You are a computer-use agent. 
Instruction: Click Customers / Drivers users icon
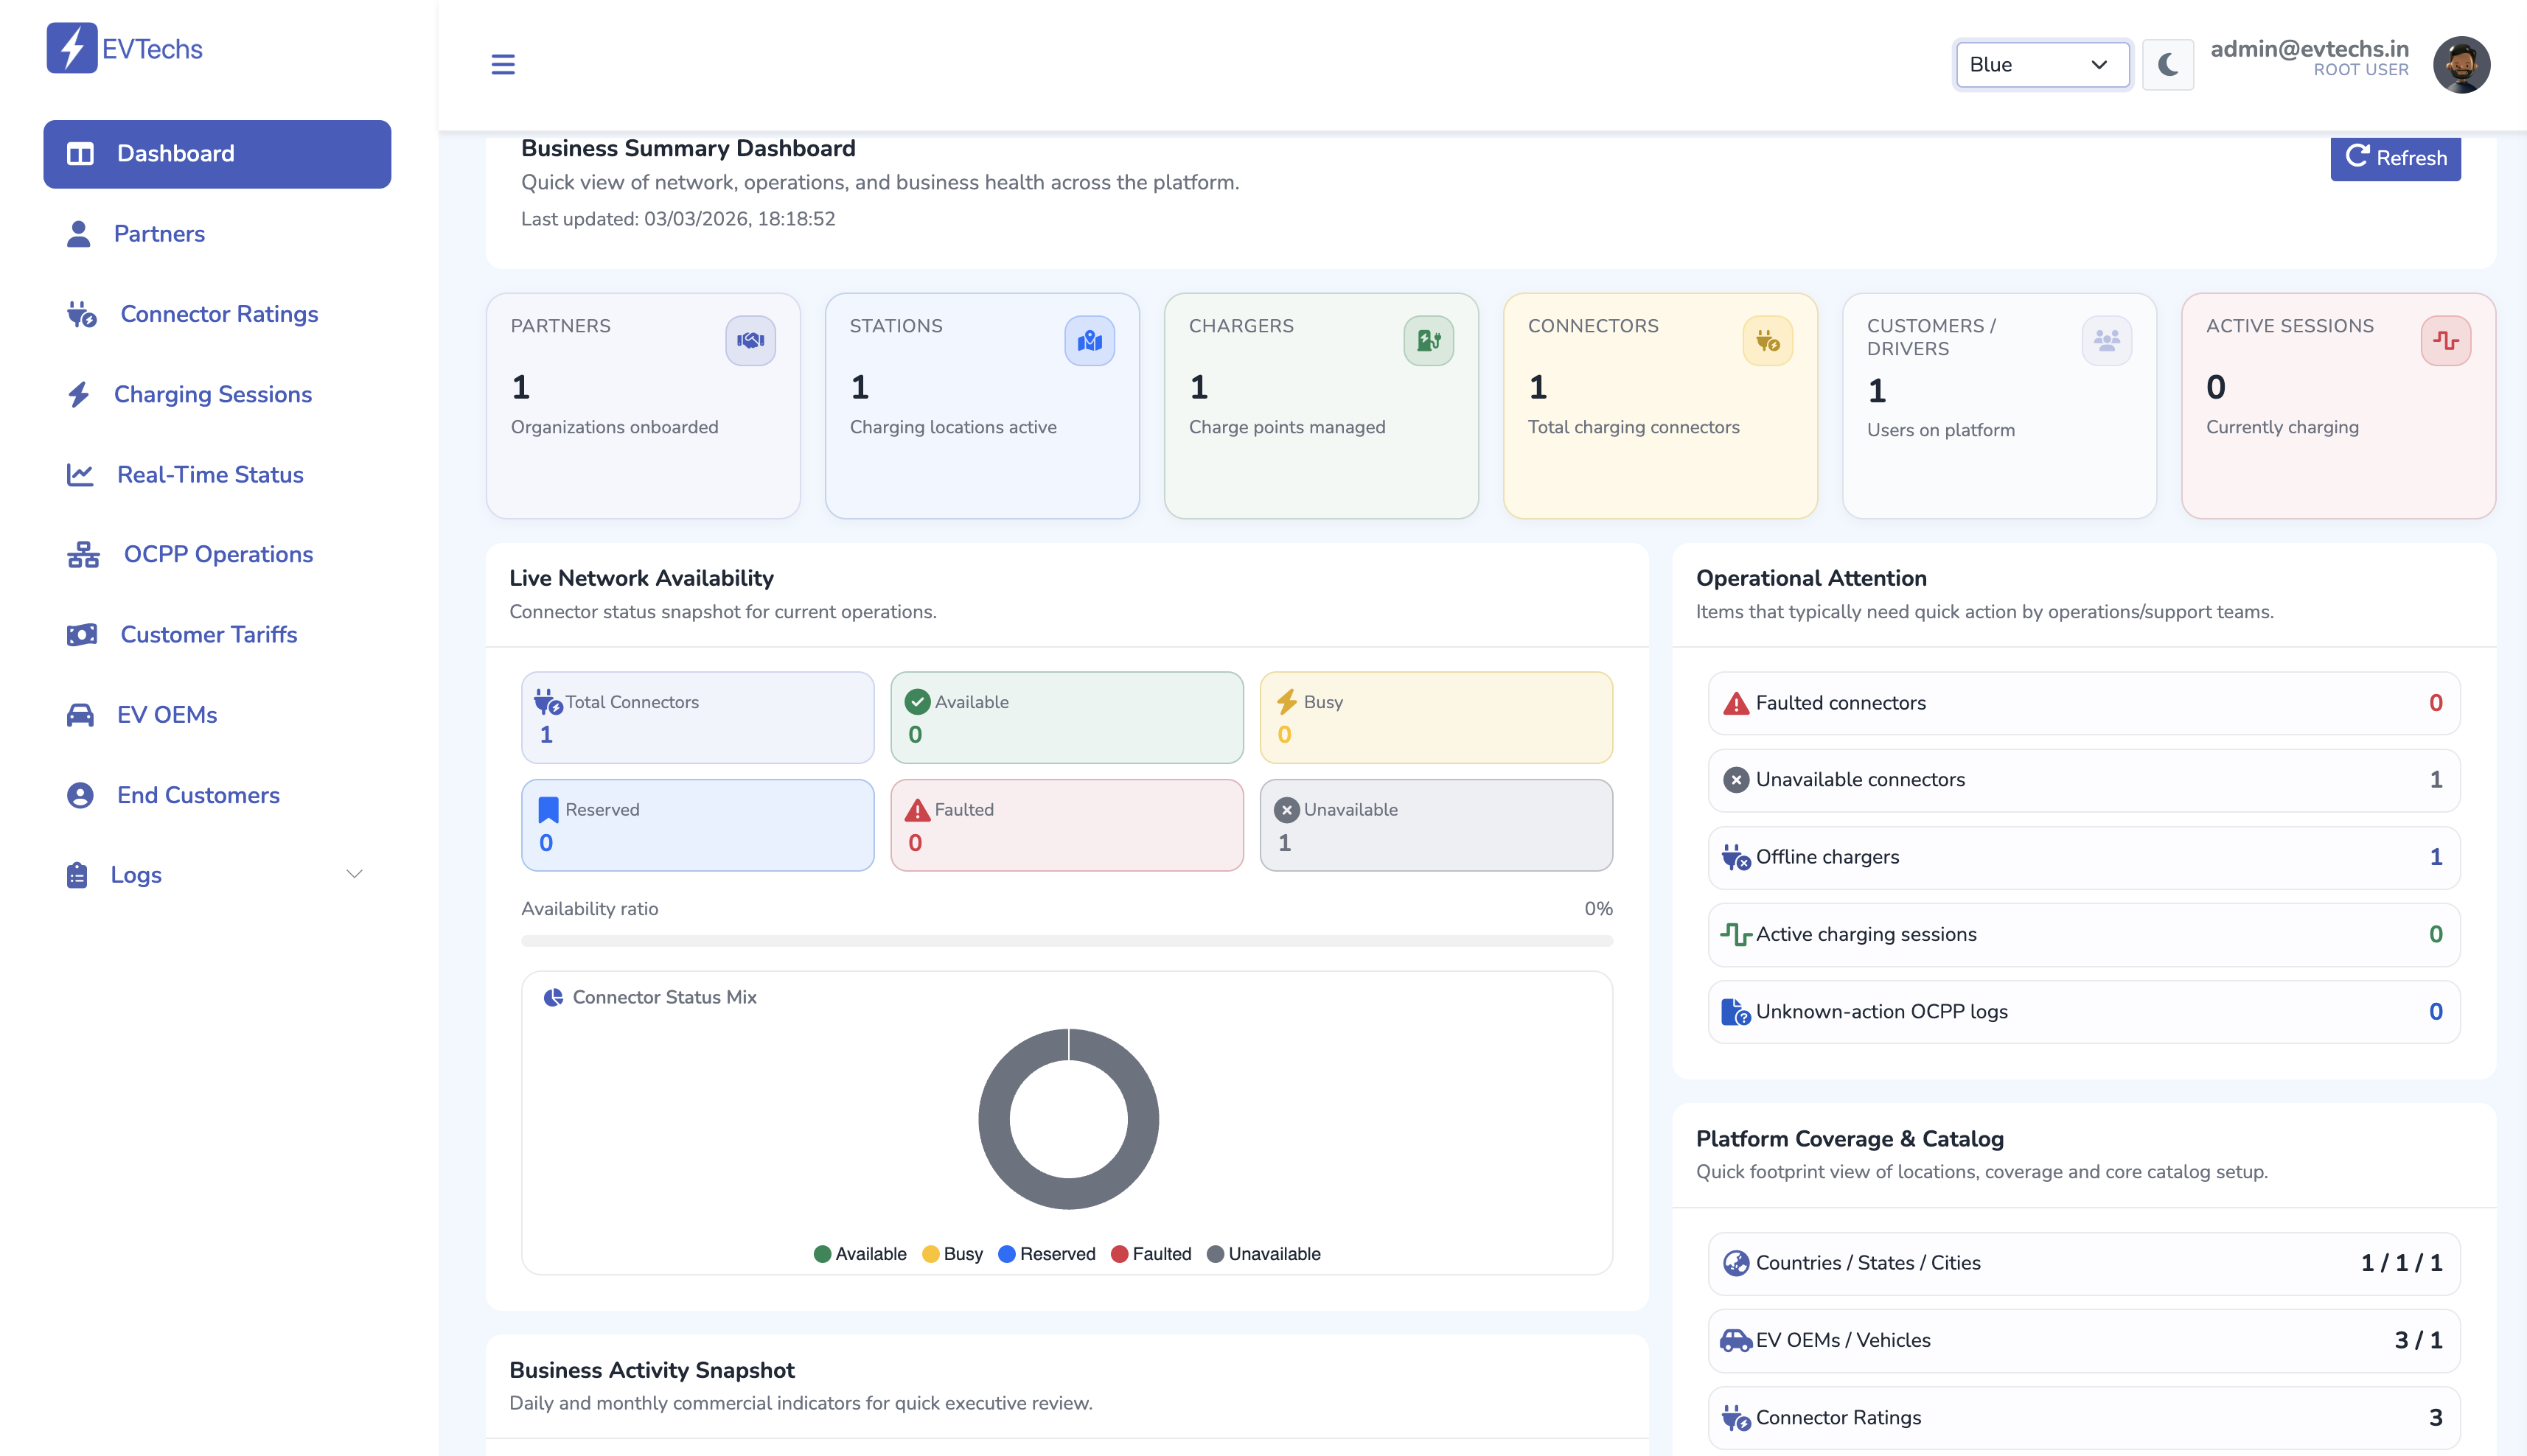tap(2107, 341)
